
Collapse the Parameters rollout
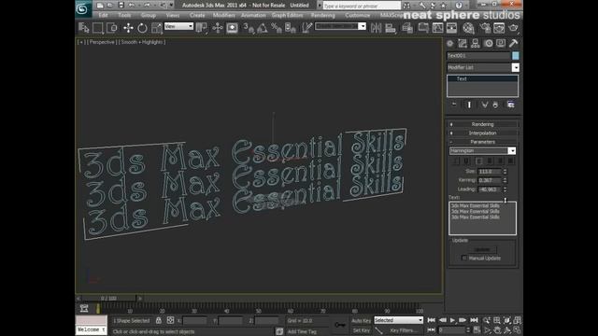pyautogui.click(x=482, y=142)
